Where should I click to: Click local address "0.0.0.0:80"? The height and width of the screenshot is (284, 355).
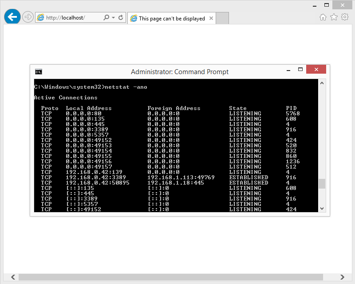(x=83, y=114)
